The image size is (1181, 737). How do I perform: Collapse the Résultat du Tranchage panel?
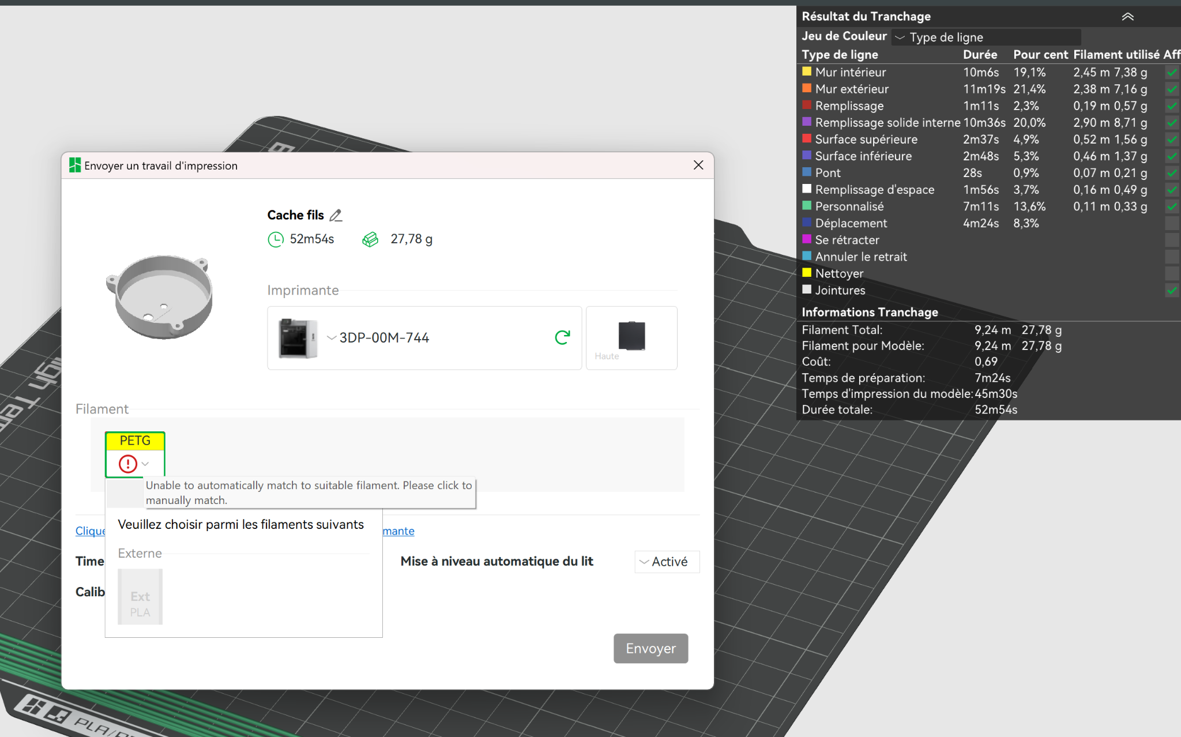[x=1127, y=17]
